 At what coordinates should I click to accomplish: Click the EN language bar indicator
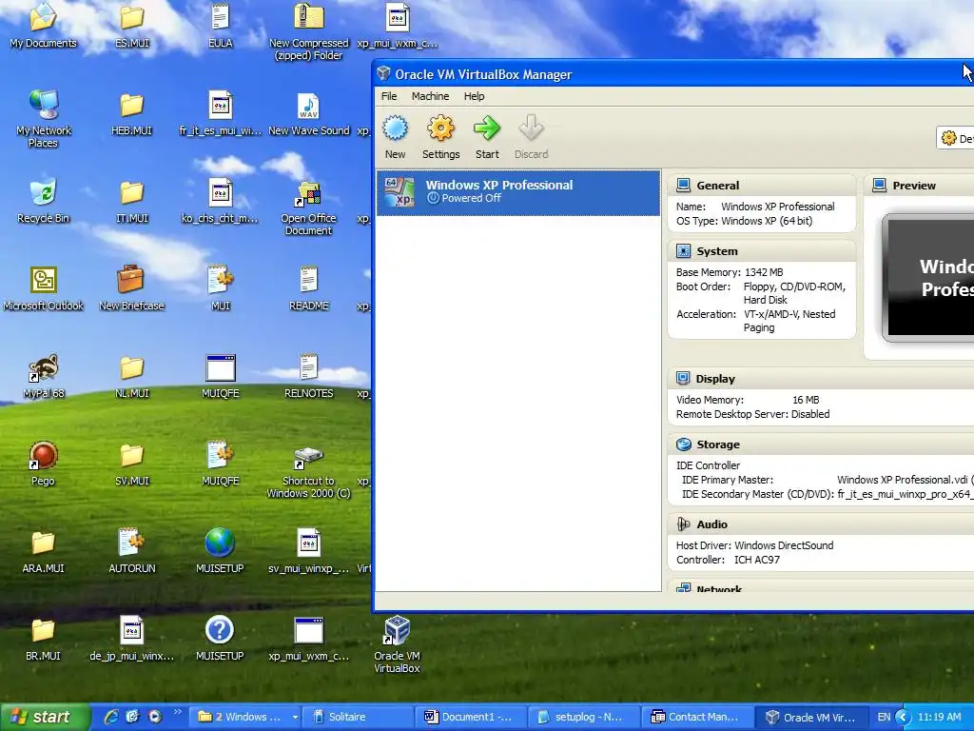[884, 717]
